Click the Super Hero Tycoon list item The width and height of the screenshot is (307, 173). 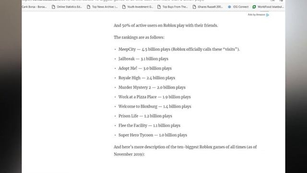pos(153,135)
